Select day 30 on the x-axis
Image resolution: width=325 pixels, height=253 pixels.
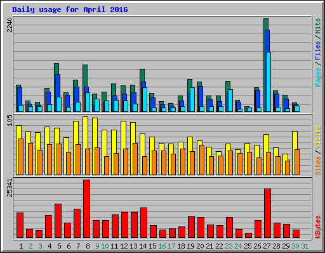(295, 246)
